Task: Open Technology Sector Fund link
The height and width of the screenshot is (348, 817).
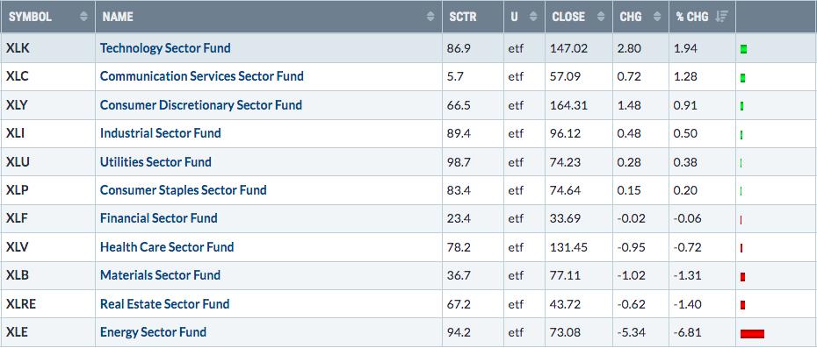Action: point(165,48)
